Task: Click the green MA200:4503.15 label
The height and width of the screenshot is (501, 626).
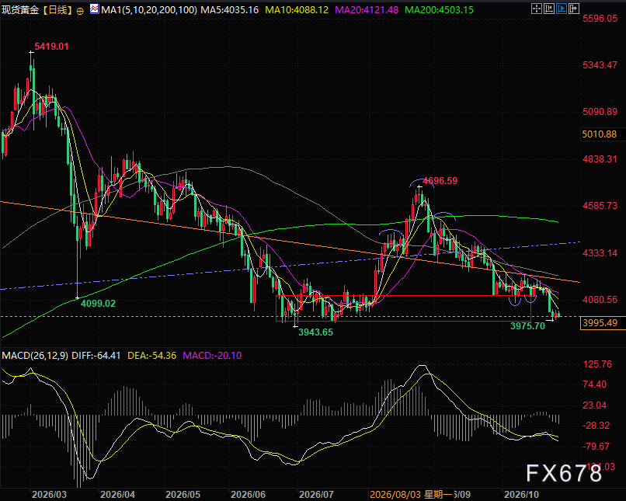Action: click(439, 9)
